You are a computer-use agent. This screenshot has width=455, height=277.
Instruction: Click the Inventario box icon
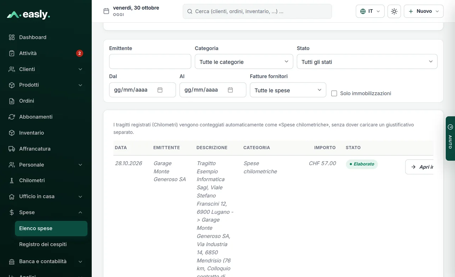tap(12, 133)
